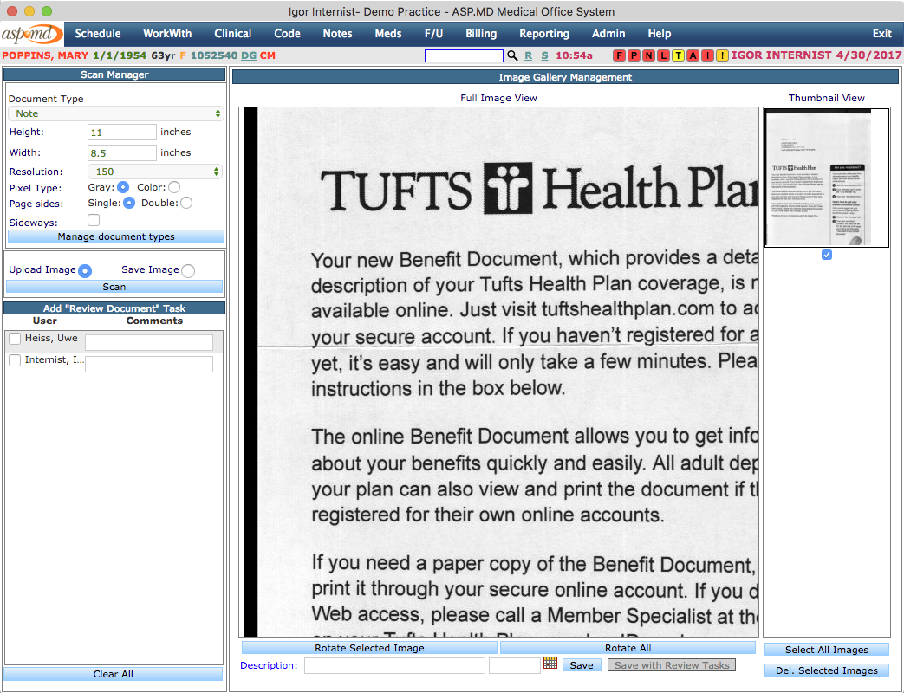The image size is (904, 693).
Task: Click the header search input box
Action: 464,55
